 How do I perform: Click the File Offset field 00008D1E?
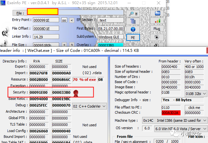46,28
